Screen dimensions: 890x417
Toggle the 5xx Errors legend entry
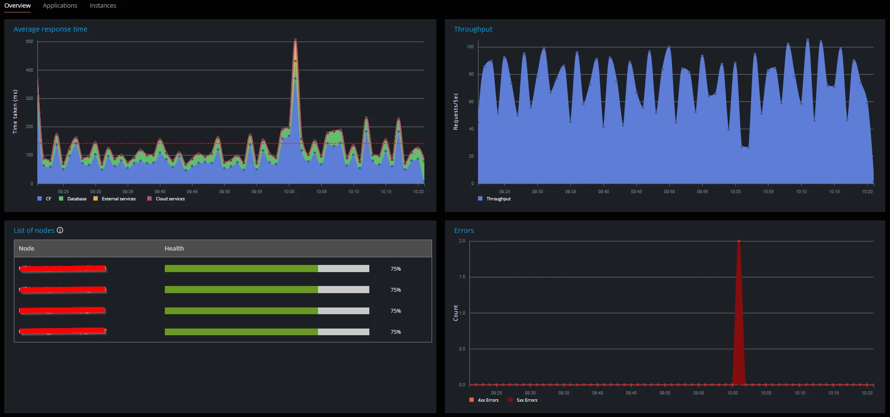click(523, 400)
